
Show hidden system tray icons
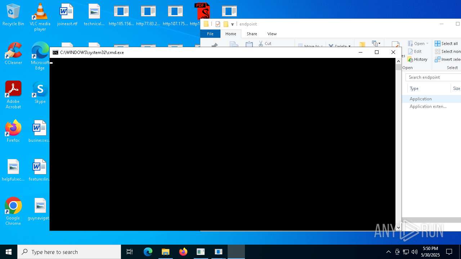pyautogui.click(x=388, y=252)
